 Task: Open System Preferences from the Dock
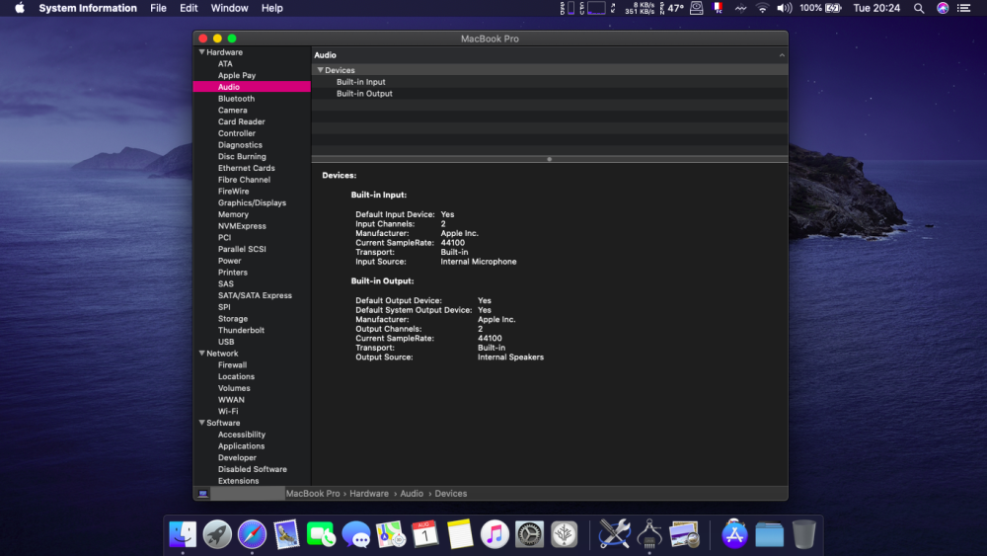pyautogui.click(x=529, y=534)
